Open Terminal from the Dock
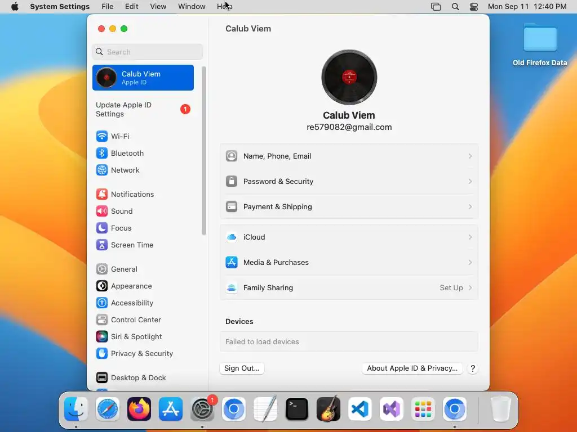Image resolution: width=577 pixels, height=432 pixels. (x=296, y=409)
